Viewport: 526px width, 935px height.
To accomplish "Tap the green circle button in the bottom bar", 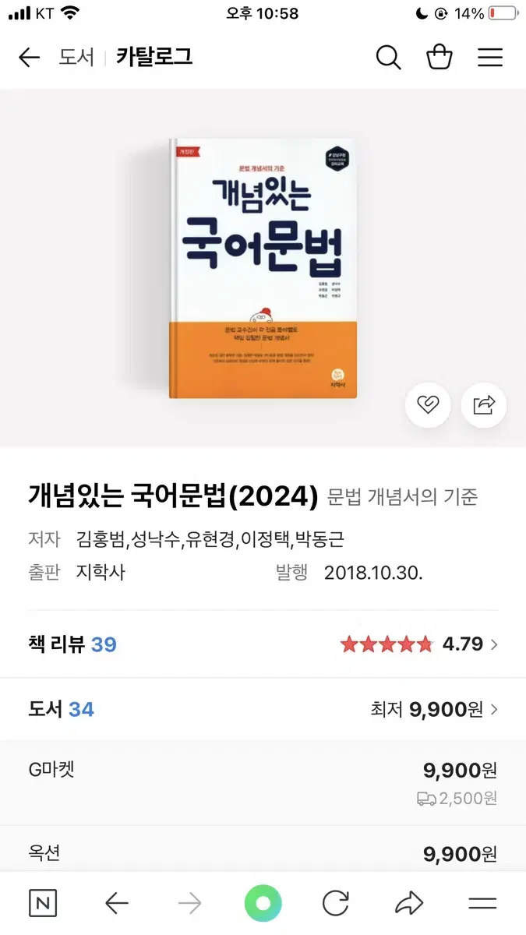I will pos(263,903).
